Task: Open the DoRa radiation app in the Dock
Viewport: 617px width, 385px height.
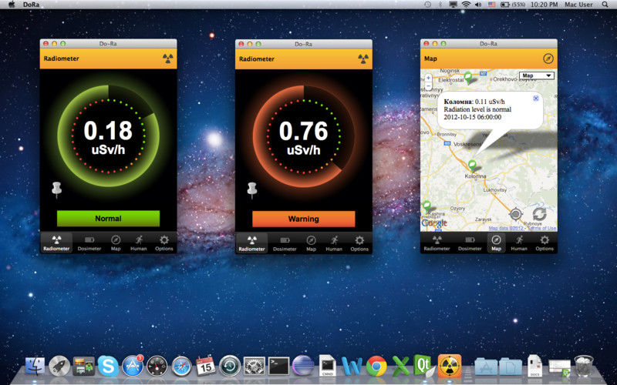Action: [450, 366]
